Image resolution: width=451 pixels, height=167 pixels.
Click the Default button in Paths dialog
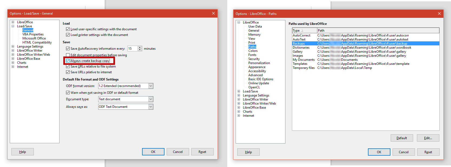[402, 138]
